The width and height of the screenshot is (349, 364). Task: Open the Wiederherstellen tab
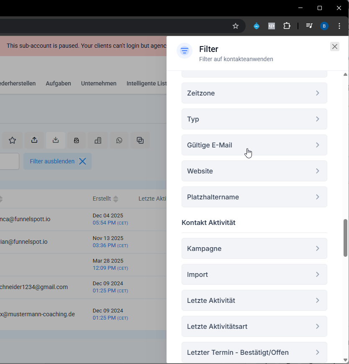(x=18, y=84)
